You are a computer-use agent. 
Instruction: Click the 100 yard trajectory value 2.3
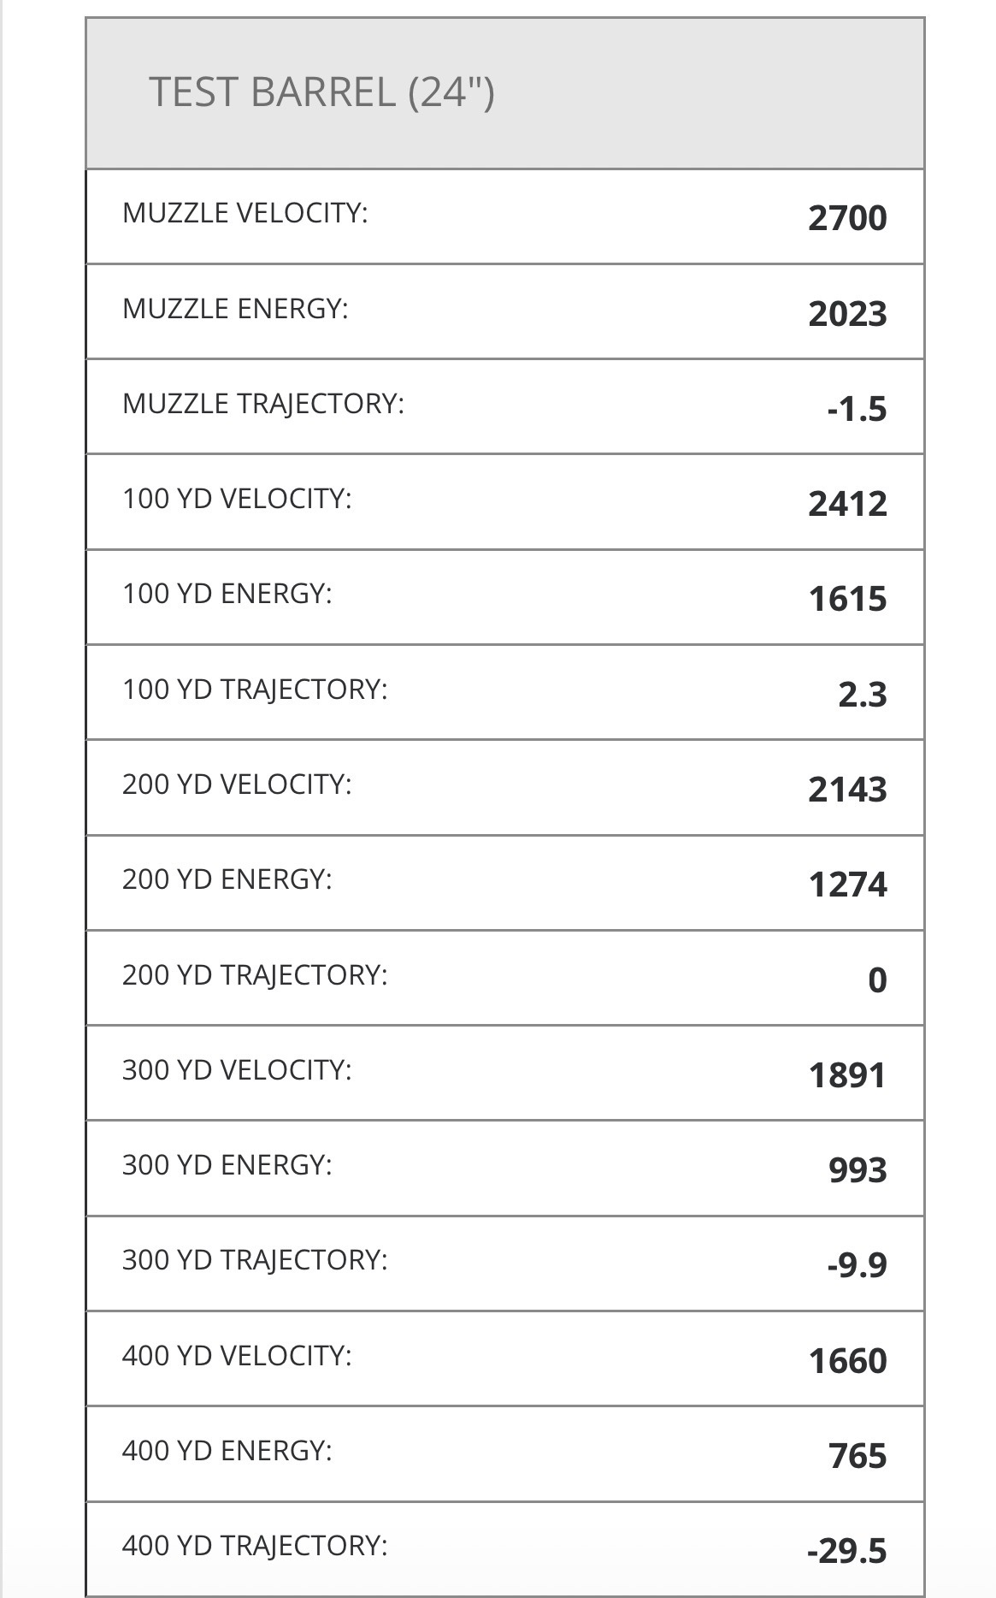[862, 695]
